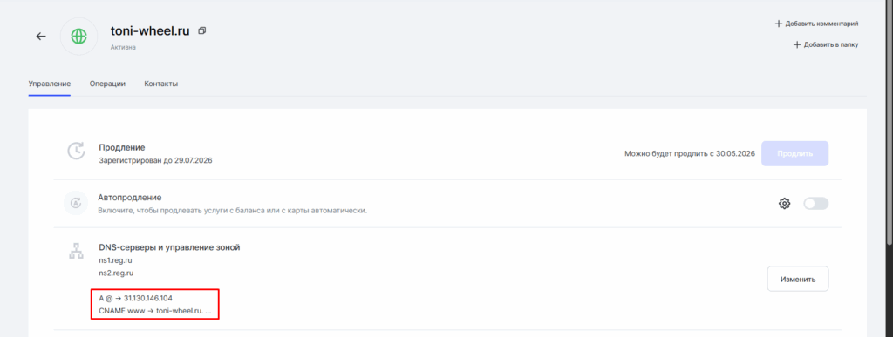This screenshot has width=893, height=337.
Task: Open autorenewal settings gear icon
Action: pyautogui.click(x=784, y=204)
